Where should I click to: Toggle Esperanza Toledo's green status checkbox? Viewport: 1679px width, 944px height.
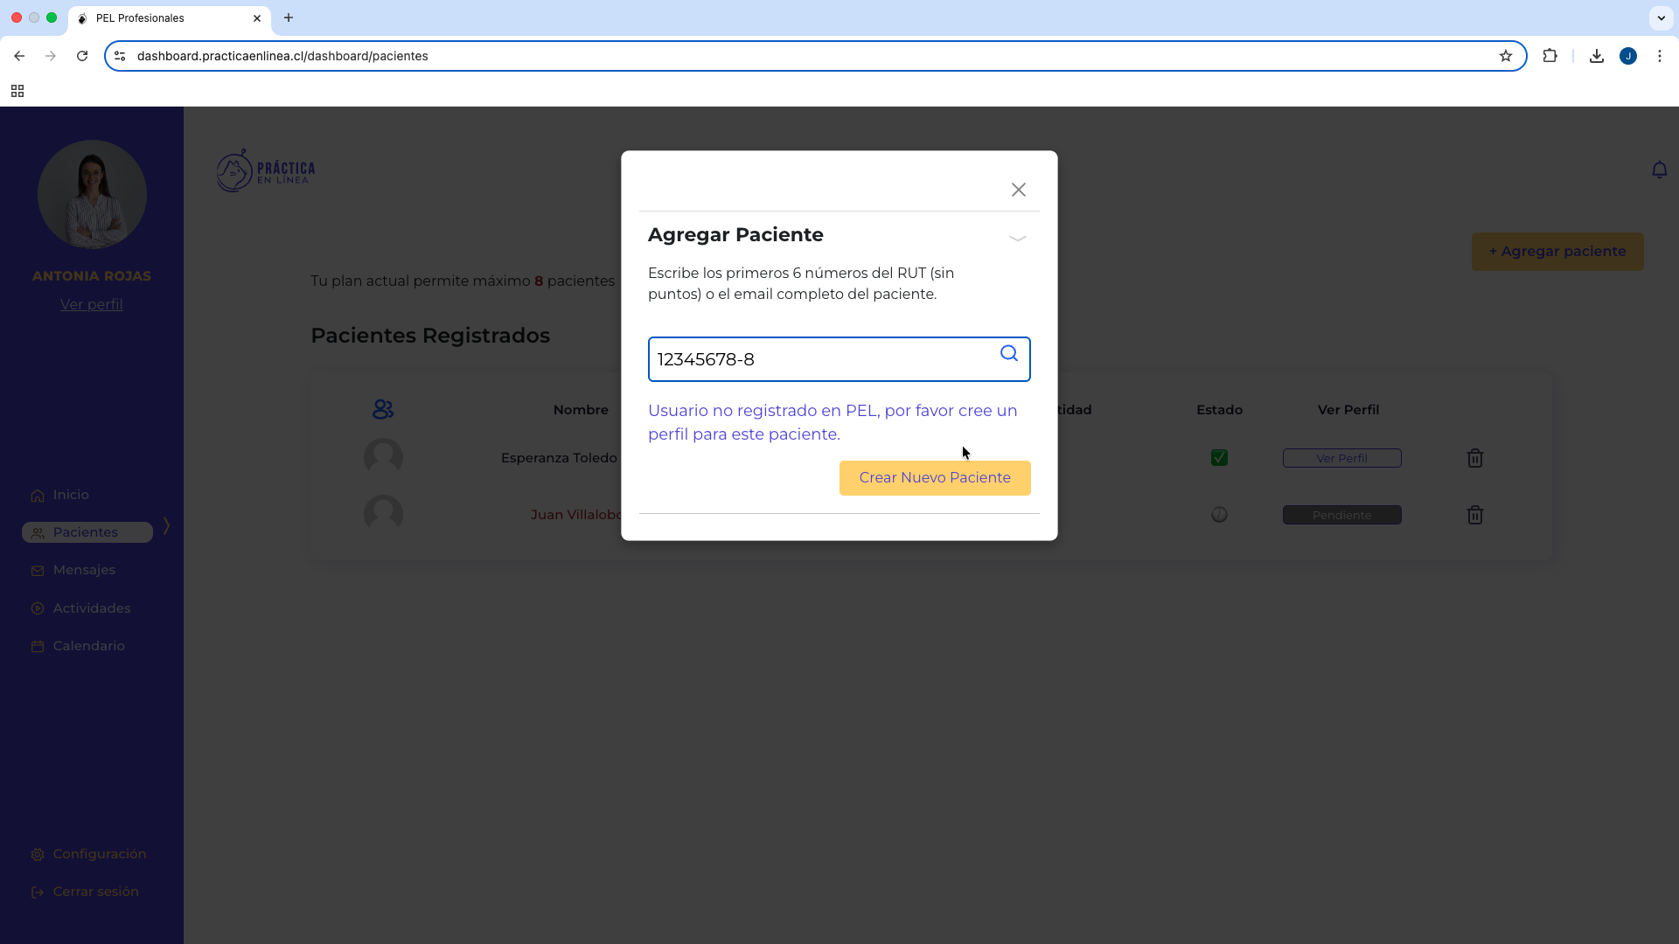tap(1219, 458)
